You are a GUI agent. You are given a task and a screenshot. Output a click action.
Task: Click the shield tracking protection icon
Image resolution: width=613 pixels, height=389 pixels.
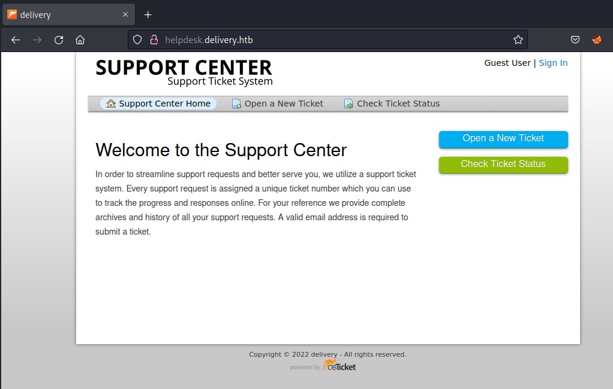[x=137, y=40]
